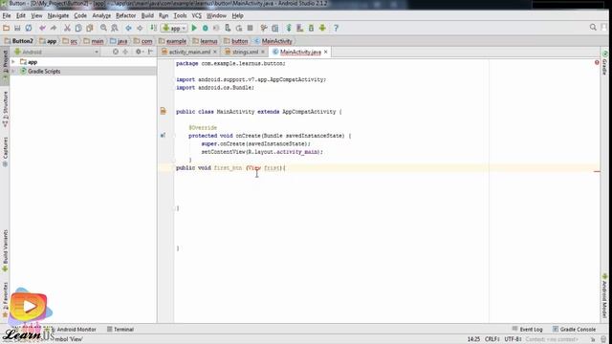Expand the app tree node

tap(13, 62)
